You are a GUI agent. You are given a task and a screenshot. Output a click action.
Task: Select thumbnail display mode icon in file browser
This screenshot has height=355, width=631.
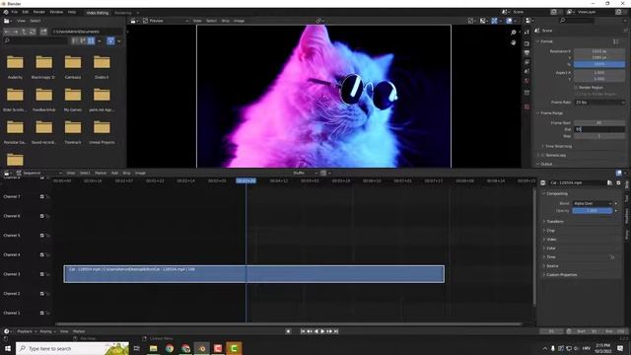pyautogui.click(x=92, y=40)
